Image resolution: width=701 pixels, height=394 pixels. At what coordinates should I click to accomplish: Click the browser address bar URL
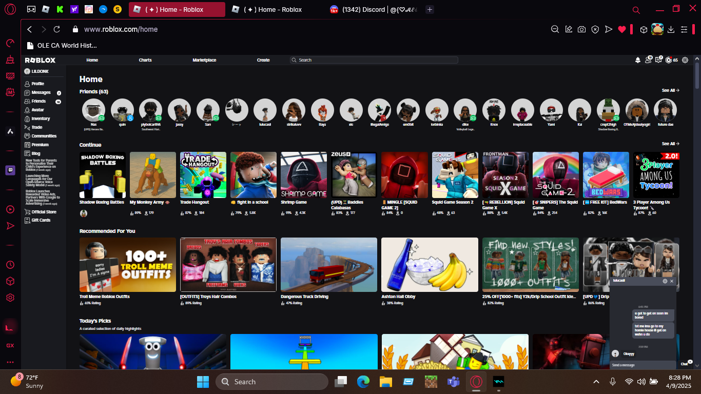[x=121, y=29]
